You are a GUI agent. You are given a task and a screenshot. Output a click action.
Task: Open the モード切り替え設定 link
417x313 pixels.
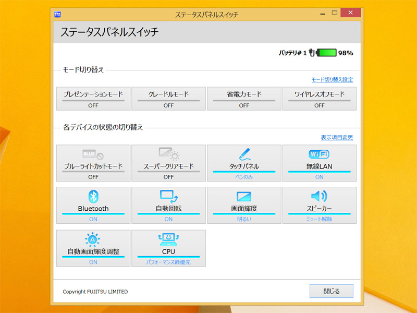click(x=332, y=80)
